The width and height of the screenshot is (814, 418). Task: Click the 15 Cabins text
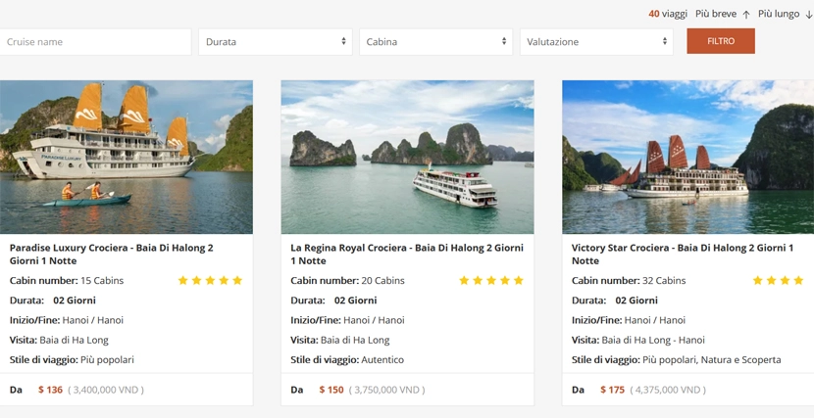(x=102, y=281)
